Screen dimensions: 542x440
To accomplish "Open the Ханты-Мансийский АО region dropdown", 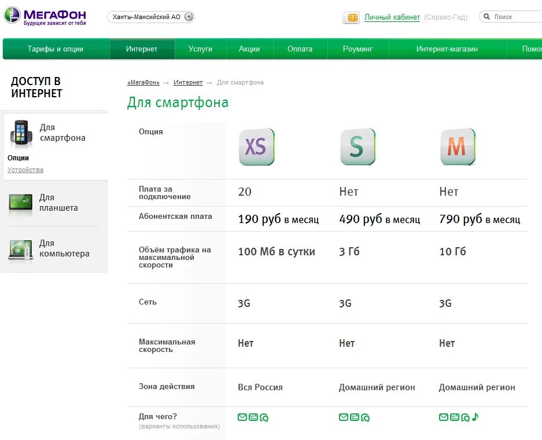I will pyautogui.click(x=151, y=17).
